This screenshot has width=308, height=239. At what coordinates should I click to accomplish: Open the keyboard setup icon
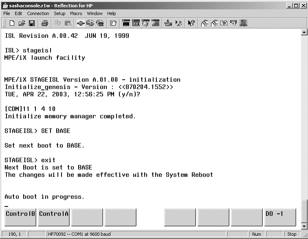click(156, 23)
